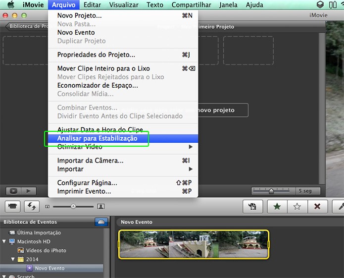This screenshot has height=278, width=344.
Task: Select Vídeos do iPhoto
Action: (x=46, y=250)
